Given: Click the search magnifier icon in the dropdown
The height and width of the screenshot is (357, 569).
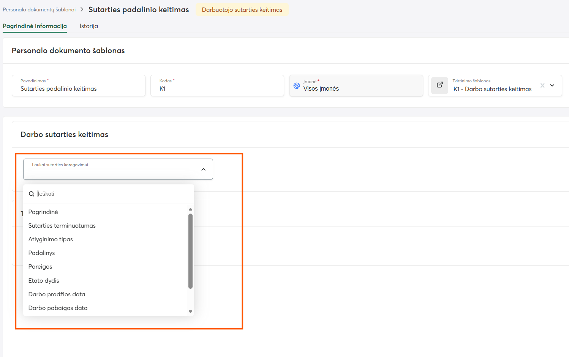Looking at the screenshot, I should tap(32, 194).
